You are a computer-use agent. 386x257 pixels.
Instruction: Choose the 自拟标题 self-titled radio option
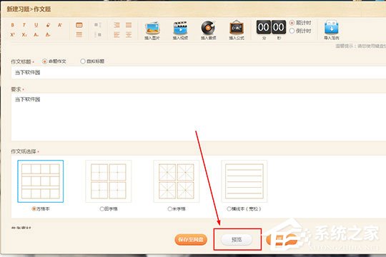click(x=83, y=61)
